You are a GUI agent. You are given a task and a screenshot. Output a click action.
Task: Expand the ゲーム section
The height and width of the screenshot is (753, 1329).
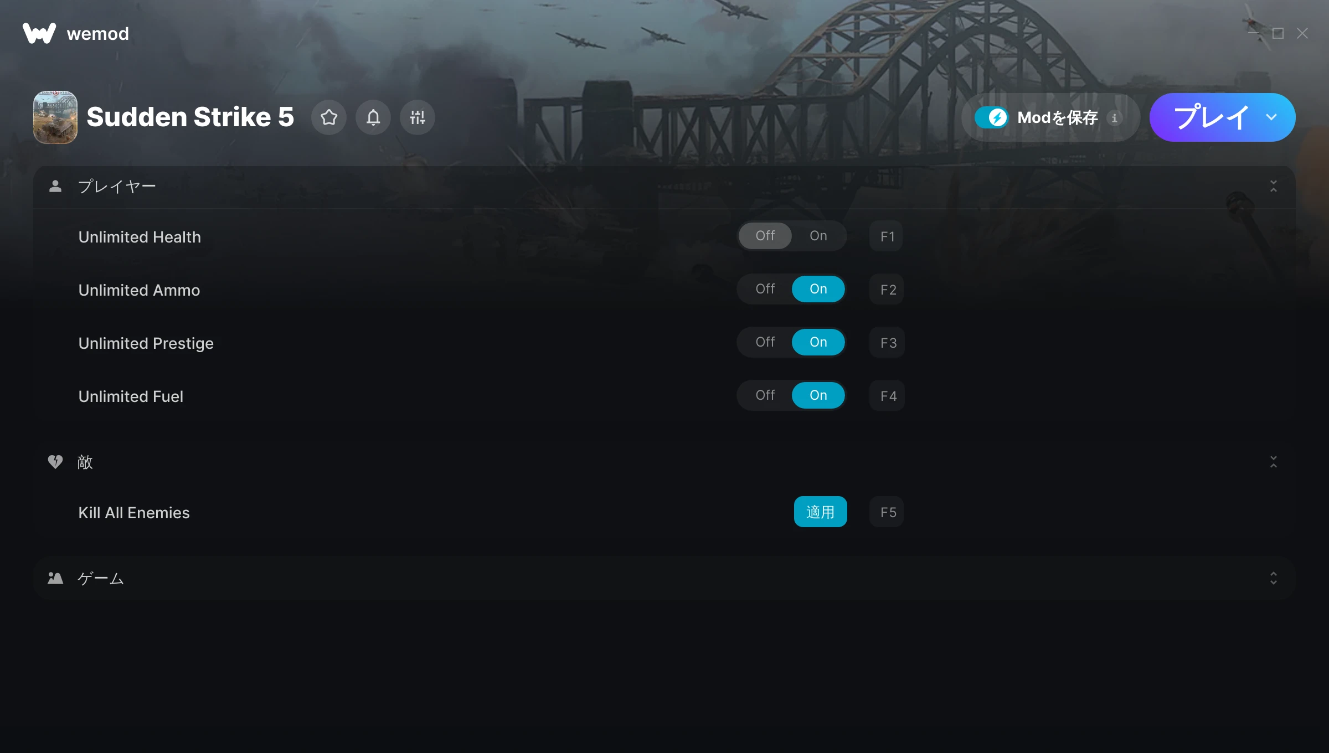1274,578
